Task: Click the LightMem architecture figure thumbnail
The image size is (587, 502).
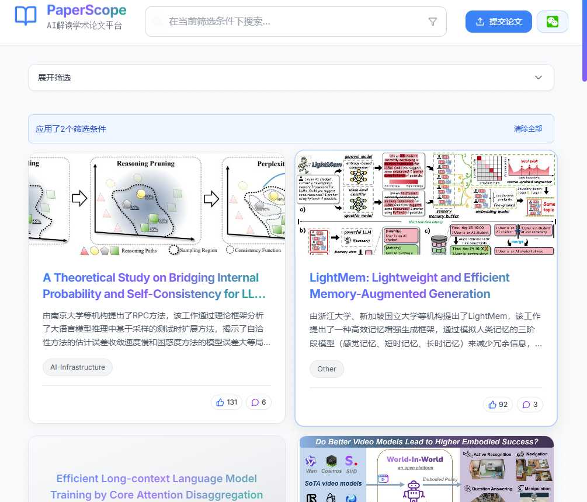Action: [426, 203]
